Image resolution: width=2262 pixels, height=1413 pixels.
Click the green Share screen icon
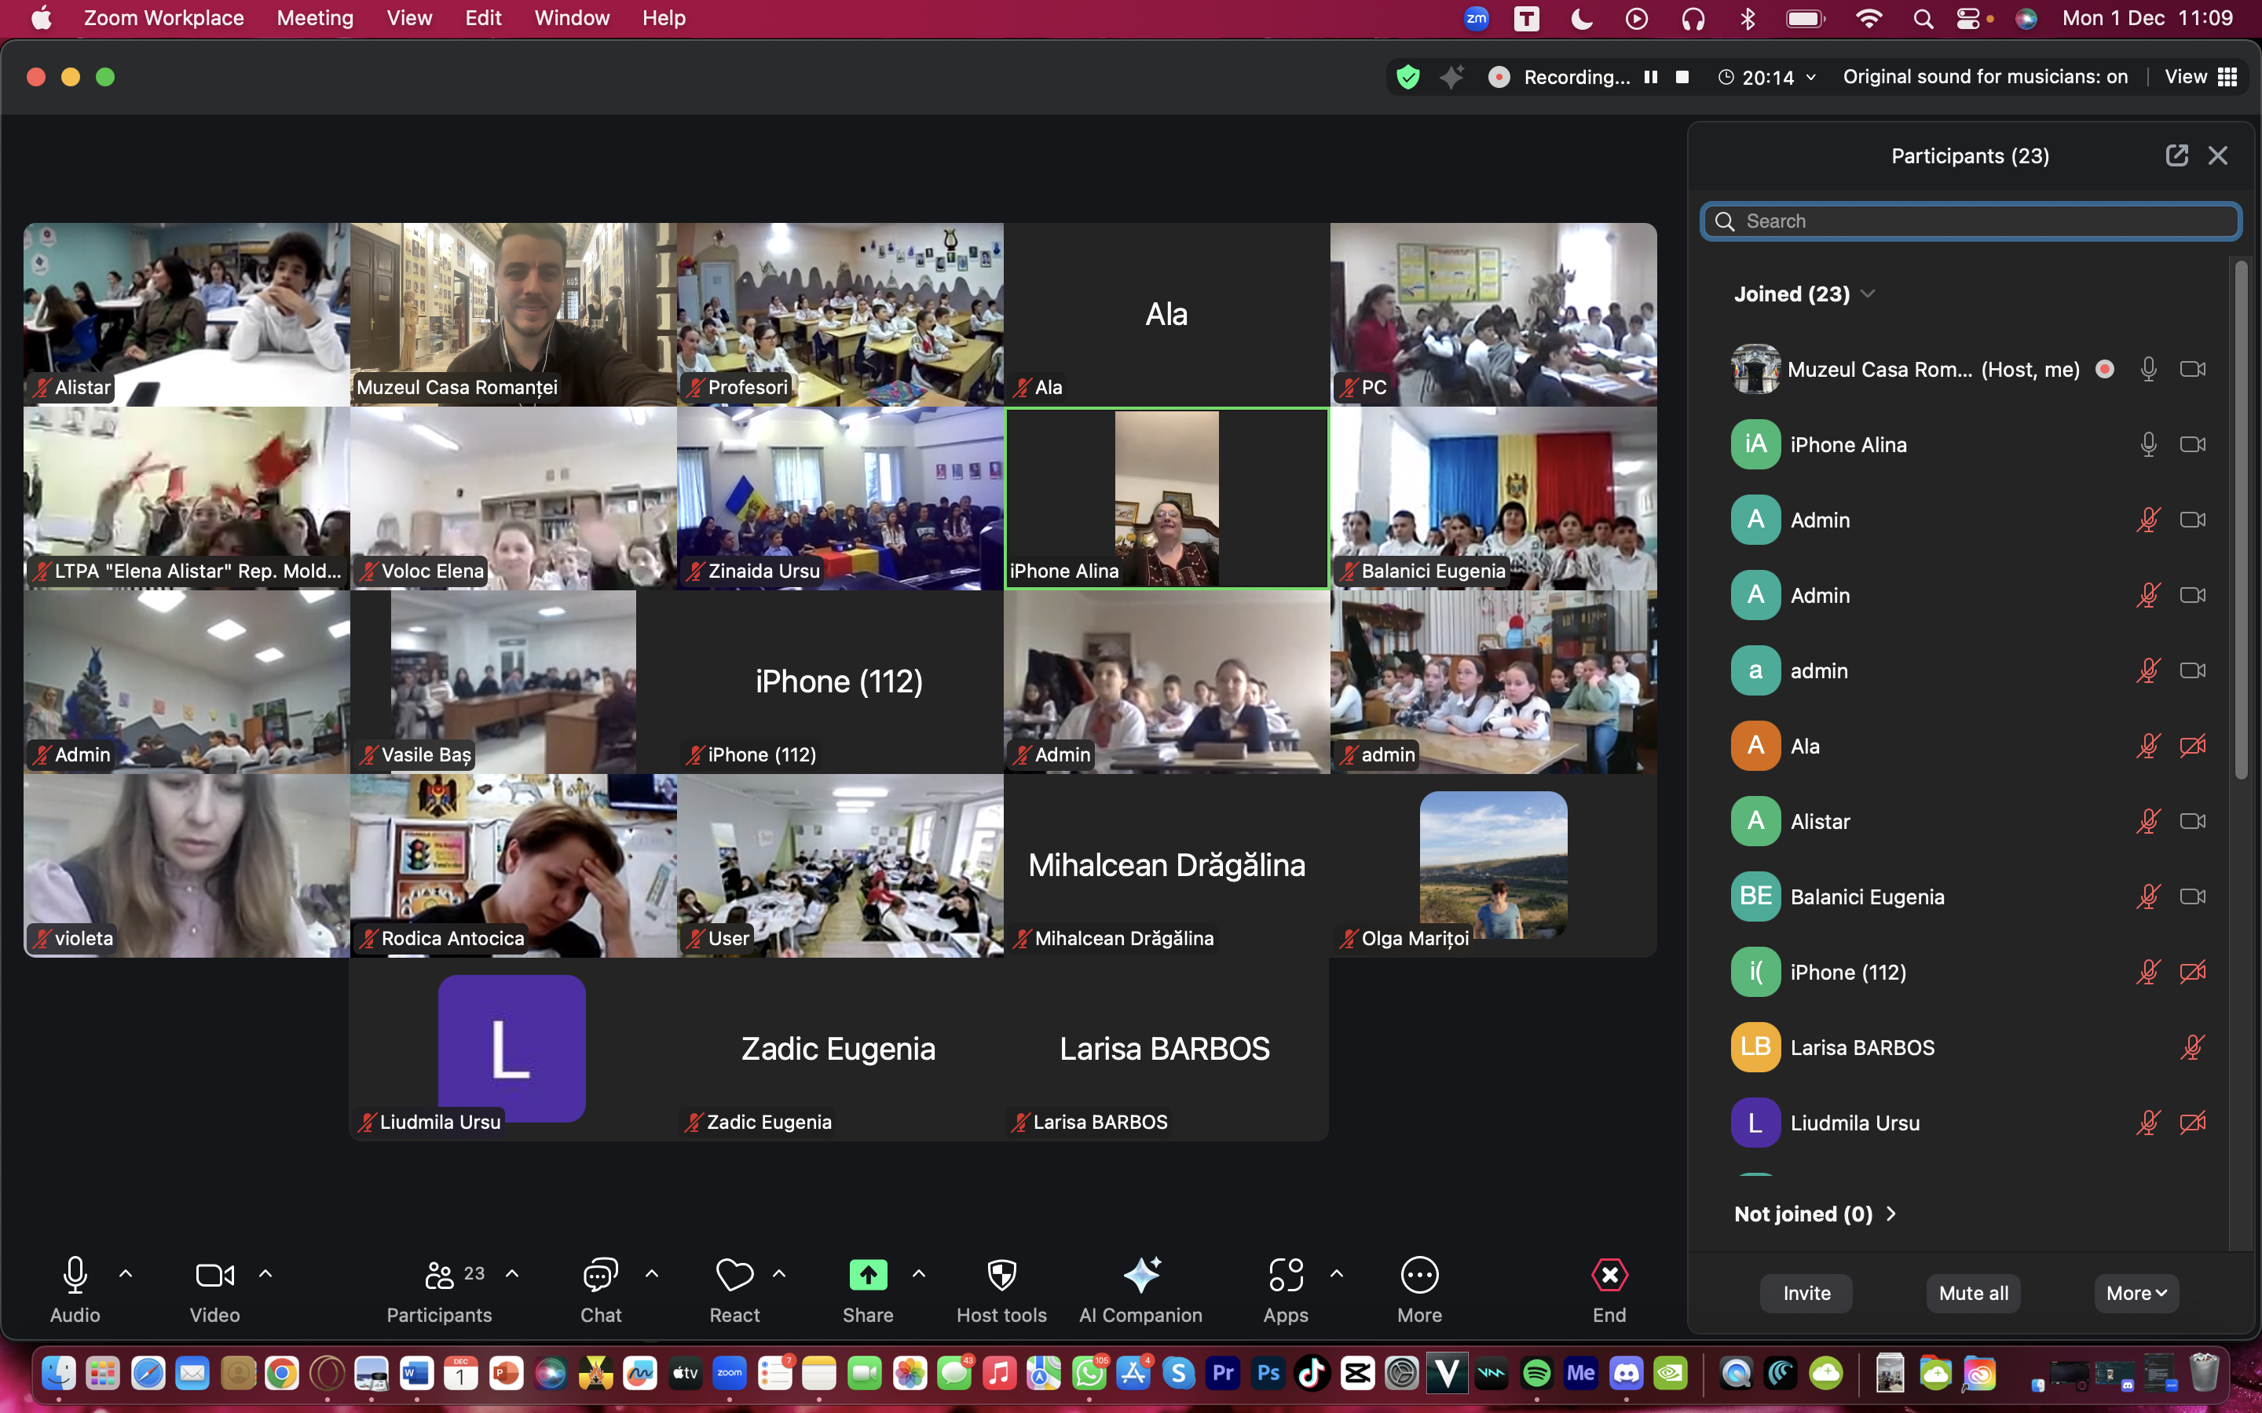[x=867, y=1275]
